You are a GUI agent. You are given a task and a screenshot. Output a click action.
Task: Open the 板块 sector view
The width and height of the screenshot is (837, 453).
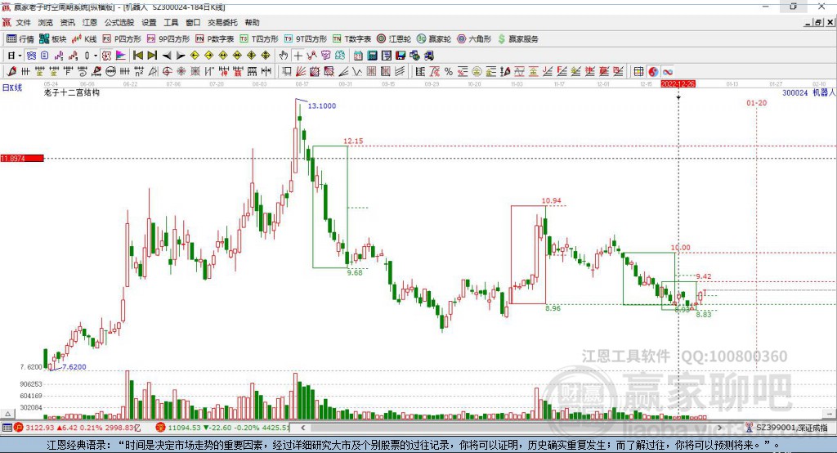pos(53,39)
